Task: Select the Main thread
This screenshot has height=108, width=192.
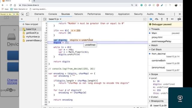Action: pyautogui.click(x=165, y=33)
